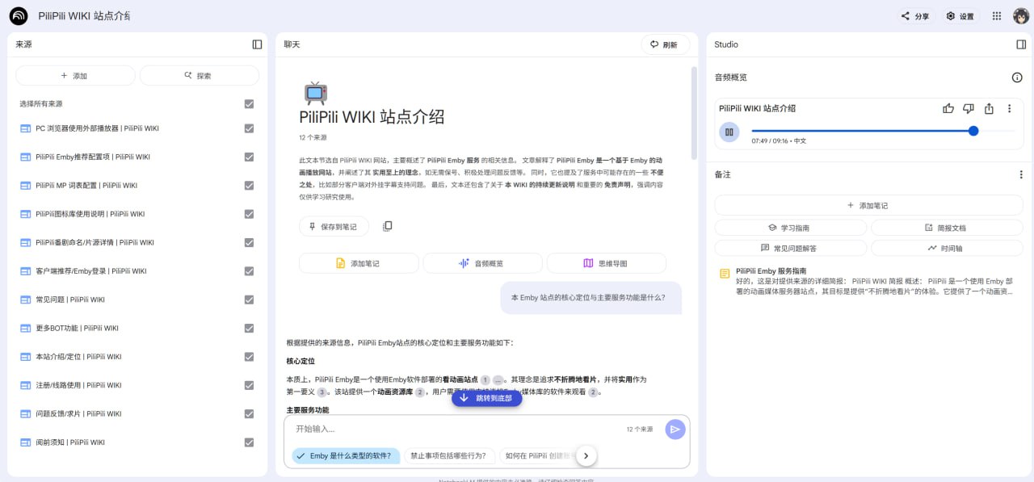Click audio progress slider handle
Image resolution: width=1034 pixels, height=482 pixels.
point(973,131)
